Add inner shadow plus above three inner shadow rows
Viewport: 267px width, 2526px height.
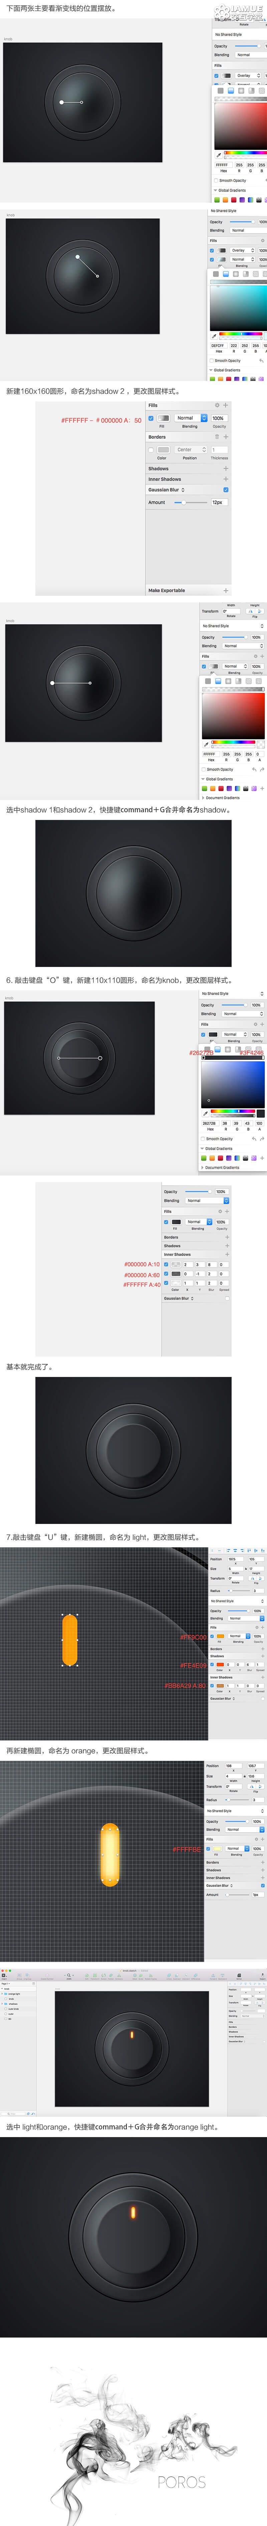click(227, 1254)
